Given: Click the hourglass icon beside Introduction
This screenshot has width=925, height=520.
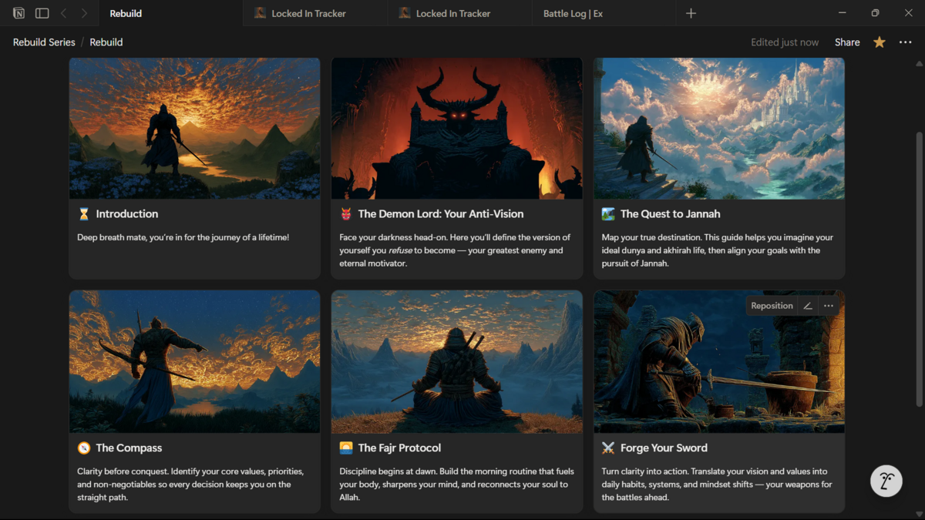Looking at the screenshot, I should (84, 214).
